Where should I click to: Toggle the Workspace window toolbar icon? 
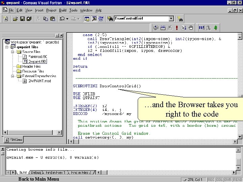(87, 19)
